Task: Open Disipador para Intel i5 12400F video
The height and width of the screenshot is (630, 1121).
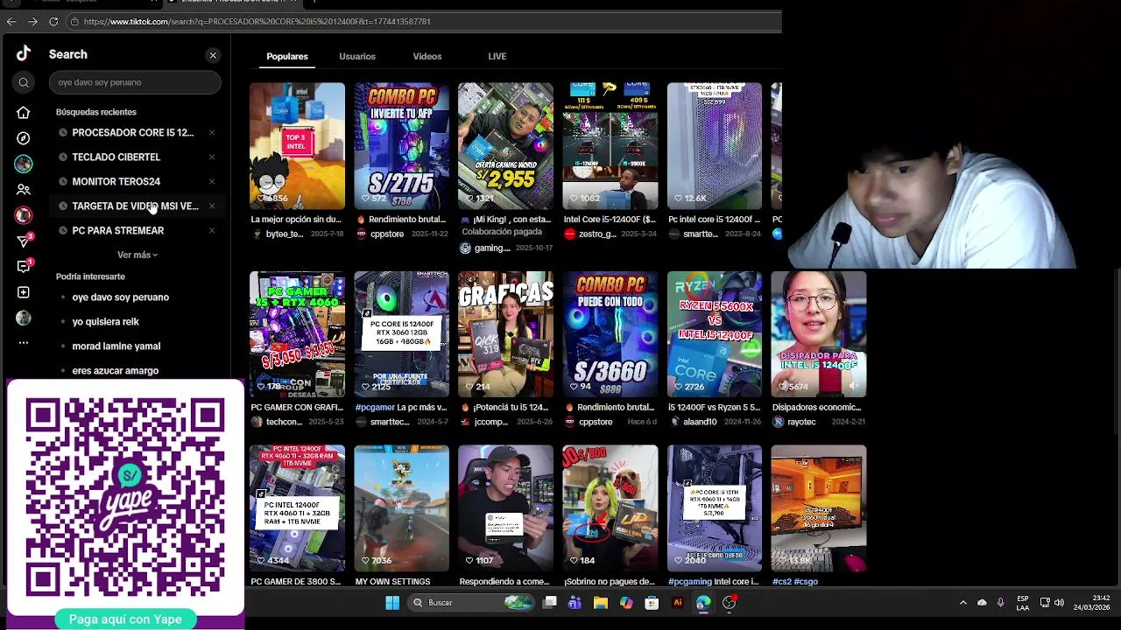Action: pos(818,334)
